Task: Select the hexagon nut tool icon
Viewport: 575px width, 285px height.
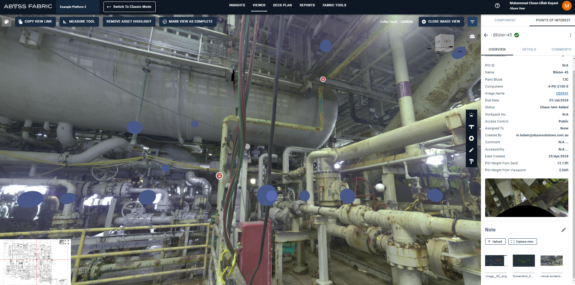Action: pyautogui.click(x=471, y=138)
